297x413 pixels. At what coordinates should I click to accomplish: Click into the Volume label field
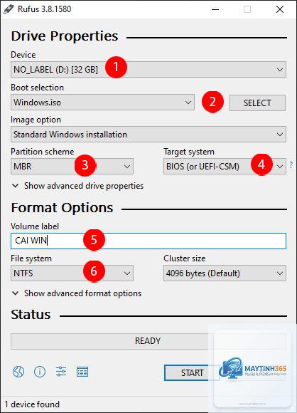(x=148, y=241)
